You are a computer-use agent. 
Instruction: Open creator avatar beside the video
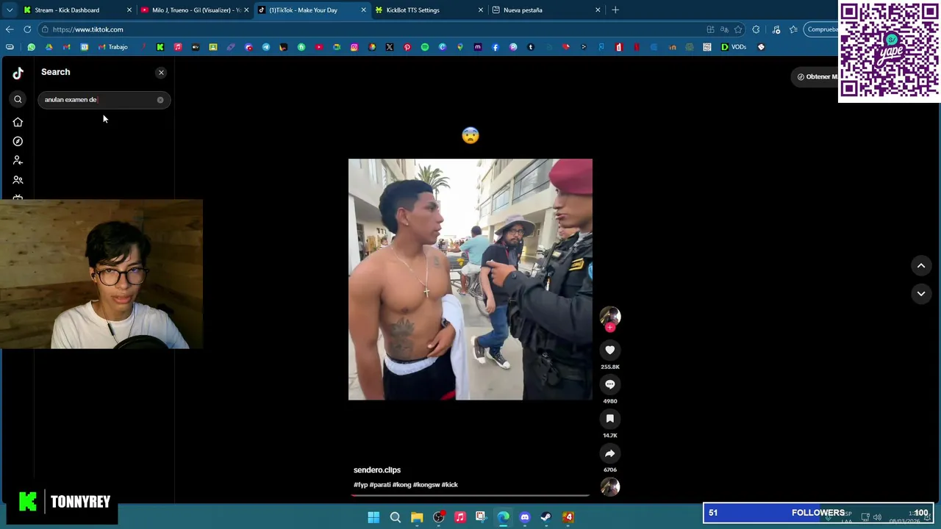point(609,316)
